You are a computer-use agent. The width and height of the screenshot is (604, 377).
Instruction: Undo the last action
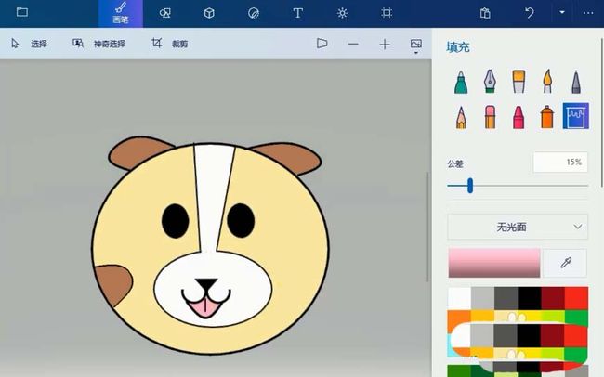click(x=530, y=13)
